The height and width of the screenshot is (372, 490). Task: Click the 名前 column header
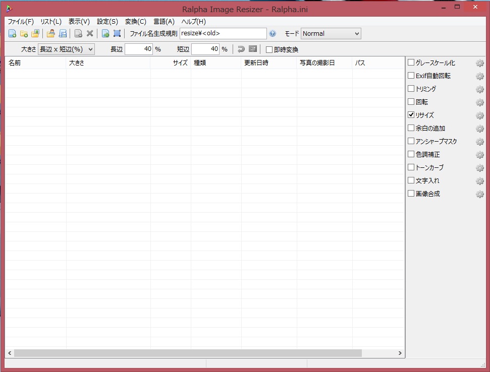coord(15,63)
